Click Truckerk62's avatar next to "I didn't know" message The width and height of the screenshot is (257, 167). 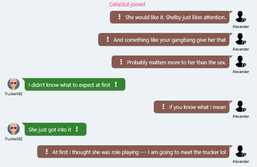[x=14, y=84]
